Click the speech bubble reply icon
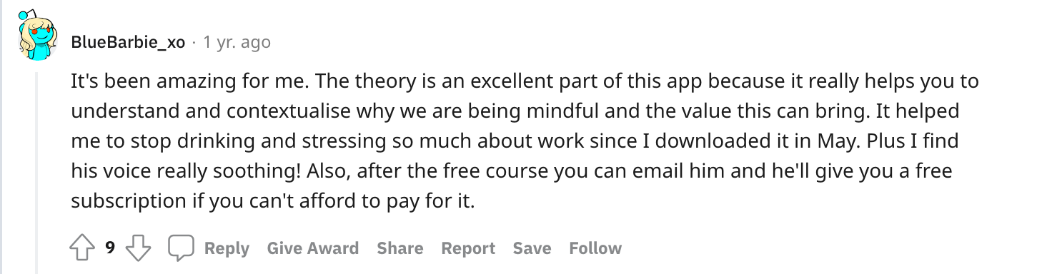1052x274 pixels. tap(181, 248)
